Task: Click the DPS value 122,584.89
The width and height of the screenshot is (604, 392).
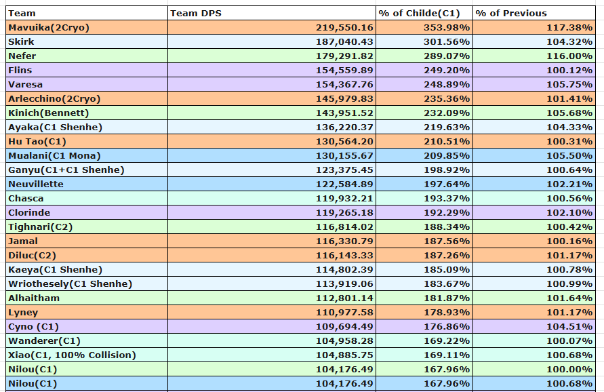Action: (x=272, y=184)
